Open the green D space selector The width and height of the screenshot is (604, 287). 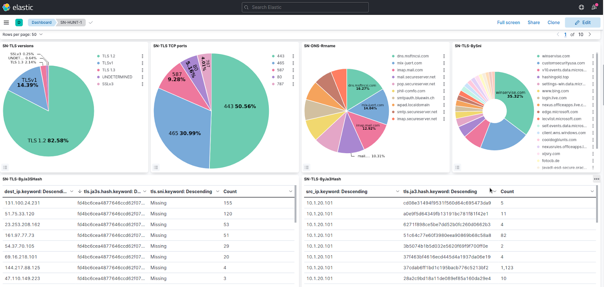pos(19,22)
